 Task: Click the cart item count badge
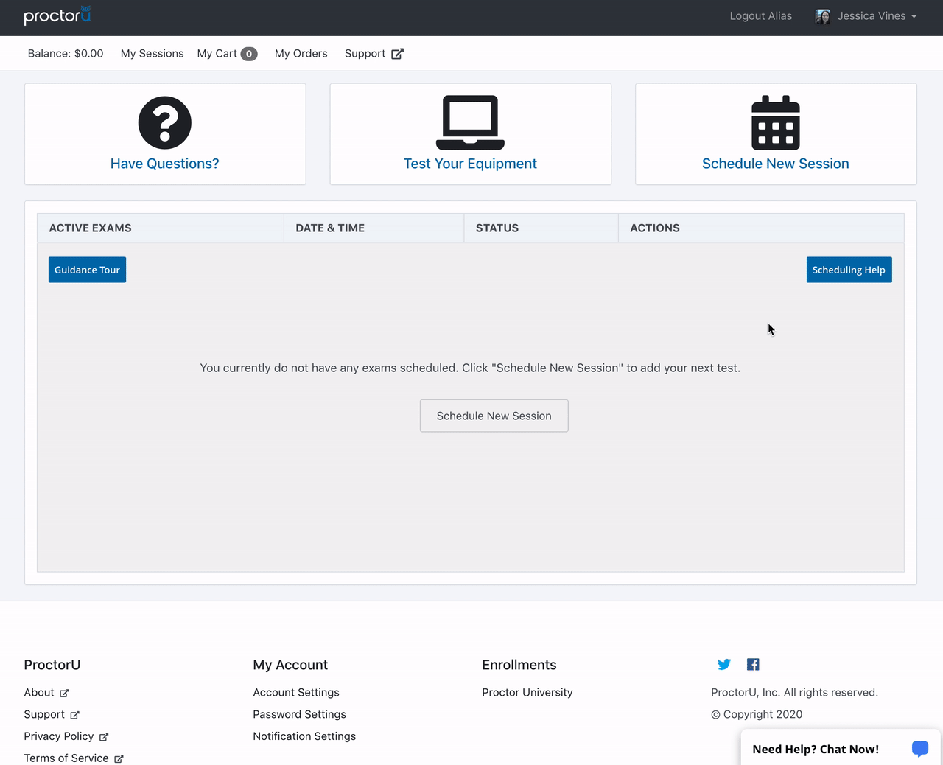pos(249,54)
